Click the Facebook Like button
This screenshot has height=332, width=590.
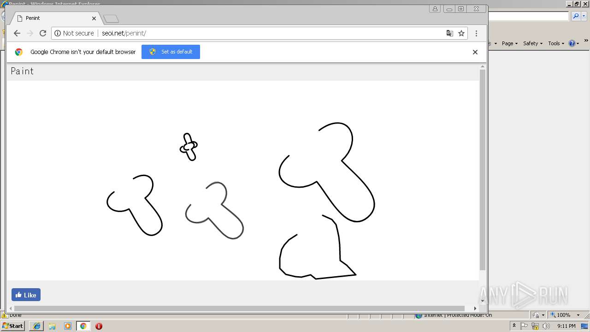click(x=26, y=295)
